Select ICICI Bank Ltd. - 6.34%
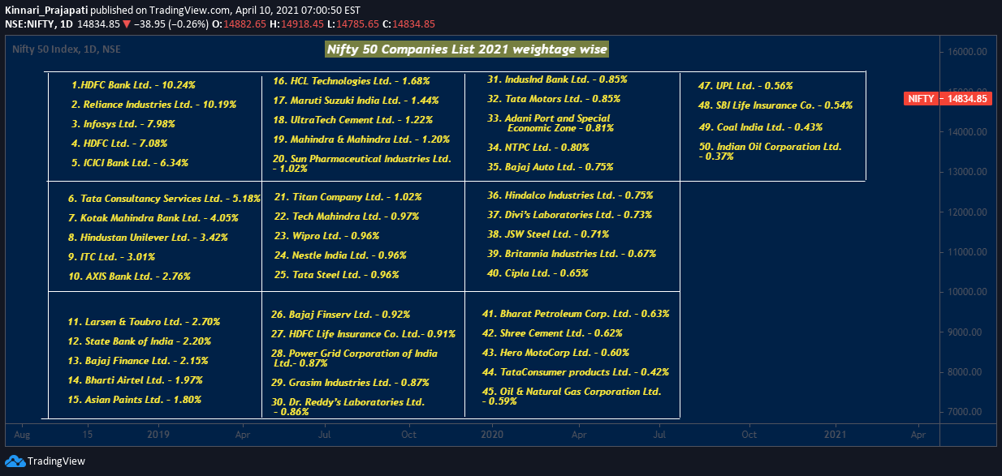The height and width of the screenshot is (476, 1002). click(x=130, y=163)
